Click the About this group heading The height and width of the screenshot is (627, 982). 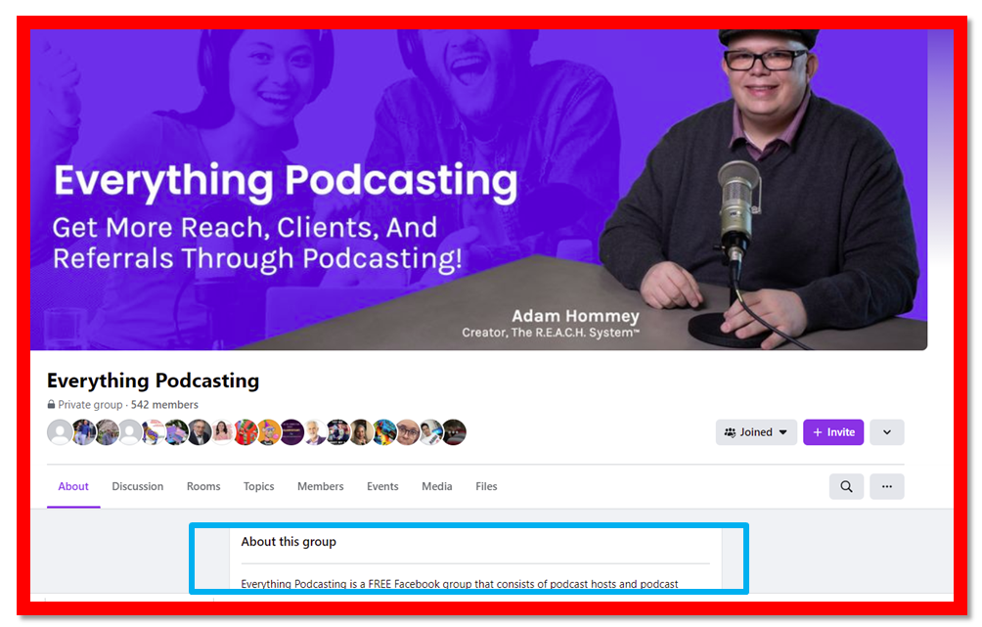tap(289, 542)
